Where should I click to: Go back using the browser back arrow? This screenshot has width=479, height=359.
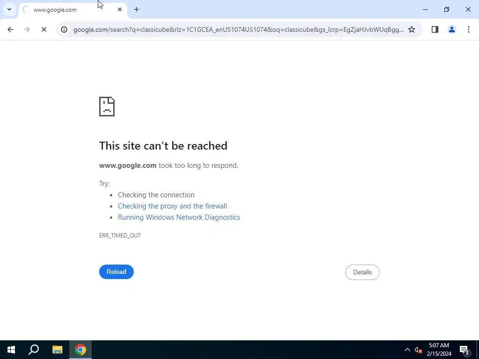[10, 29]
